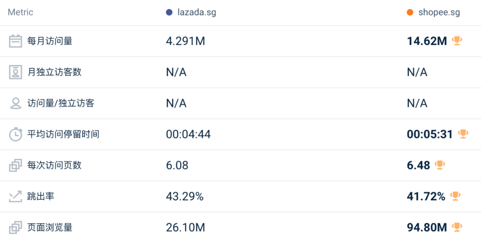Click the trophy icon next to 14.62M
The width and height of the screenshot is (481, 242).
click(457, 41)
